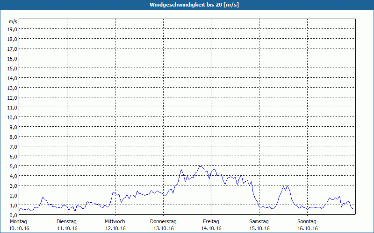Select the 9,0 axis label
The image size is (374, 233).
coord(14,127)
